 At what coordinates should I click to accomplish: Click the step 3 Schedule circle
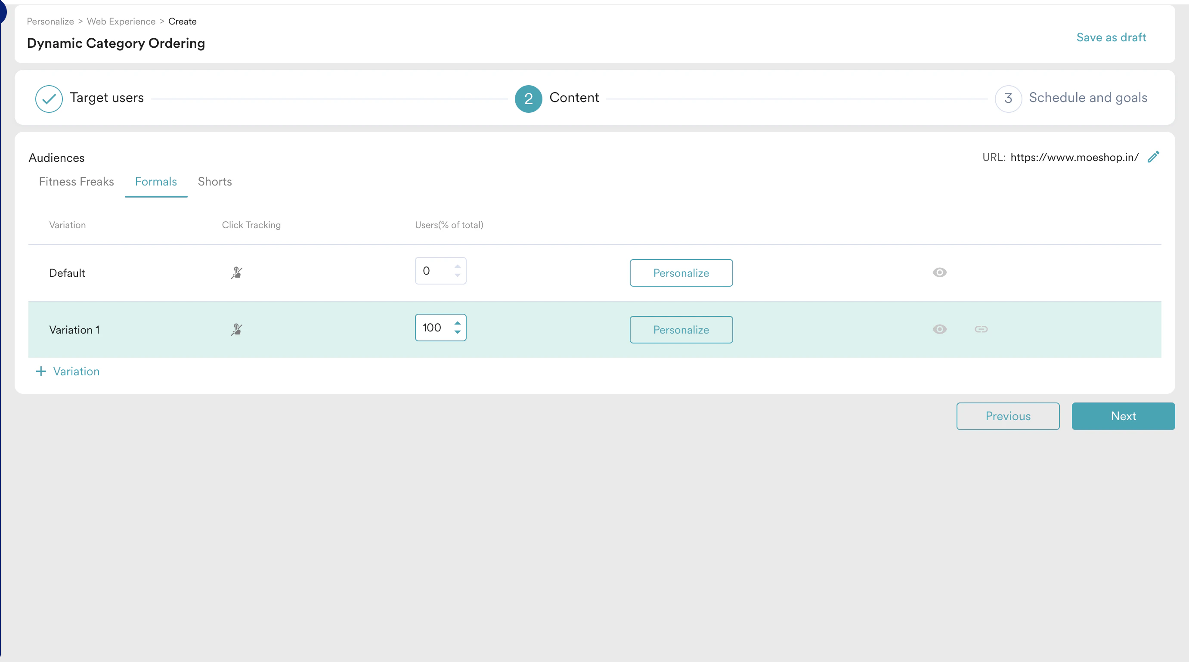[1008, 98]
